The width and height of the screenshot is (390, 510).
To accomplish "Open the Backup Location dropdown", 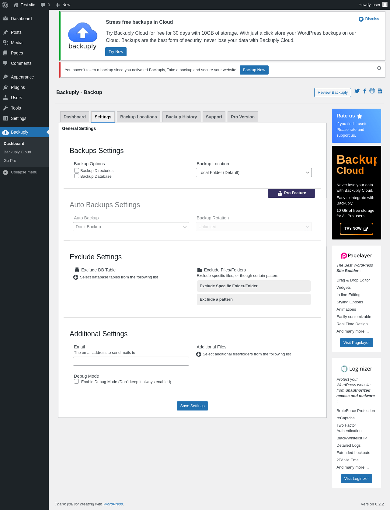I will [254, 173].
